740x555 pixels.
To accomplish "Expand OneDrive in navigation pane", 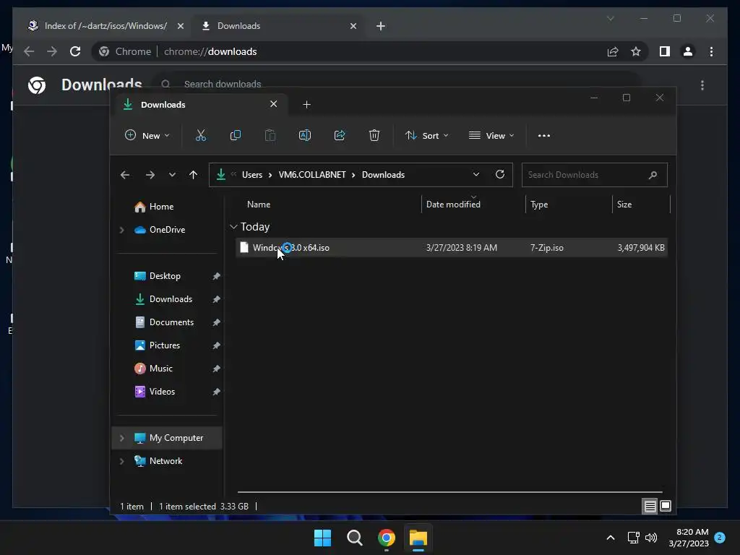I will pyautogui.click(x=121, y=230).
